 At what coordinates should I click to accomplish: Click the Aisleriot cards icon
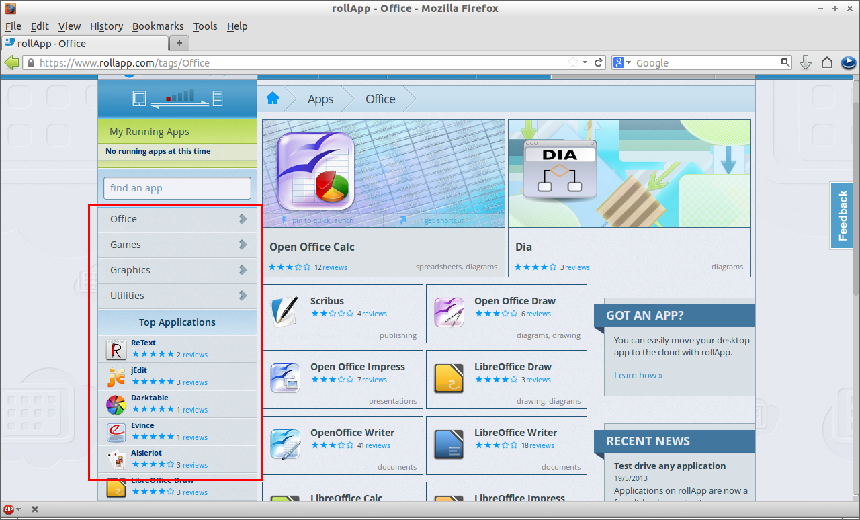[x=116, y=460]
